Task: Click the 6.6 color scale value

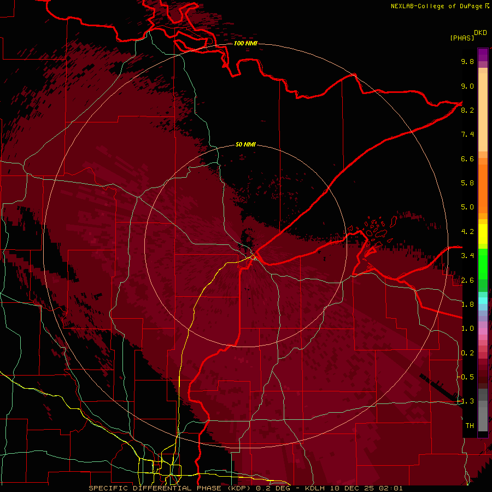Action: 467,159
